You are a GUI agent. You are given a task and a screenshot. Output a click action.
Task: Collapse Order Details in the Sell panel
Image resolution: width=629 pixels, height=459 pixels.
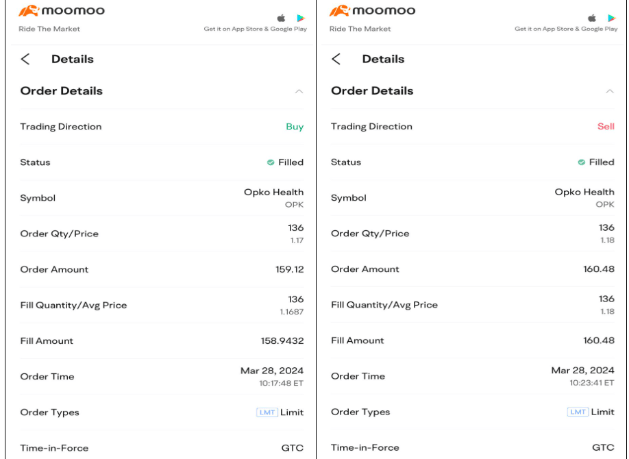(609, 91)
